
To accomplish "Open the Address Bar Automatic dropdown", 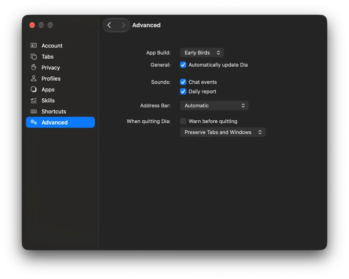I will coord(214,105).
